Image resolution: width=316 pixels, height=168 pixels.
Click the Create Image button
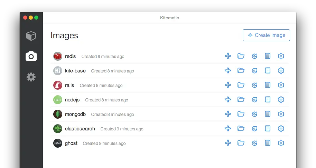(266, 35)
